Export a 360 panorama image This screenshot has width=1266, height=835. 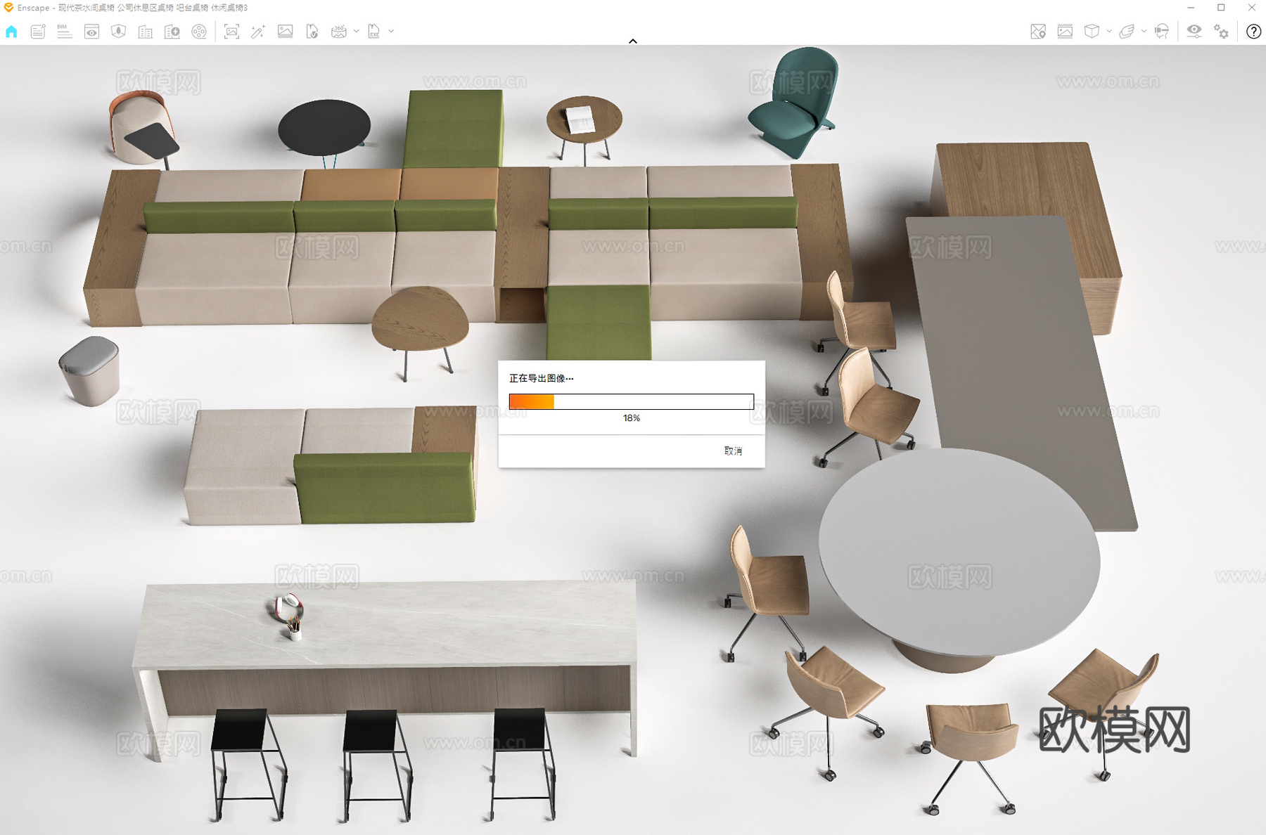(339, 32)
